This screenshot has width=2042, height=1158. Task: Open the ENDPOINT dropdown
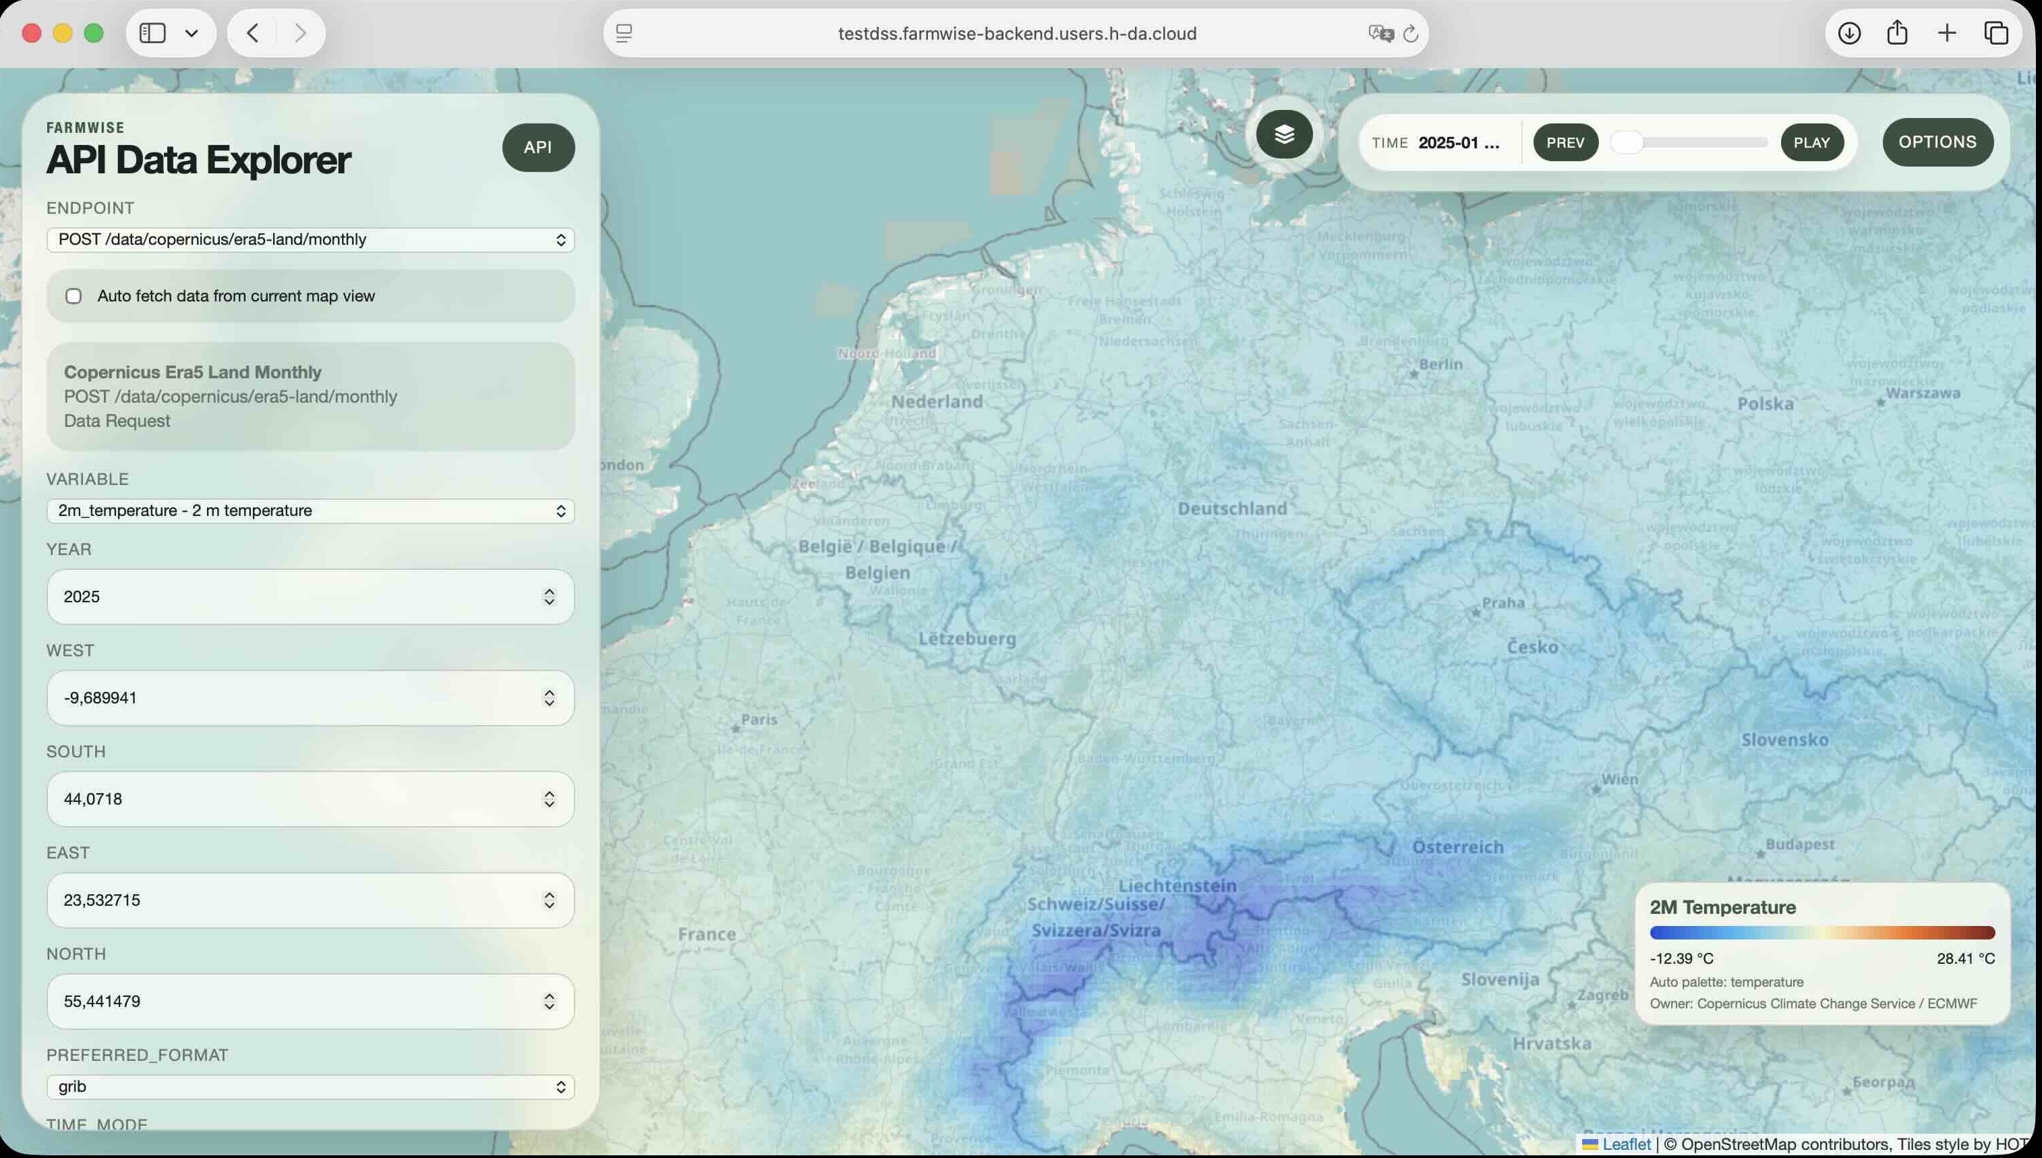pos(310,239)
